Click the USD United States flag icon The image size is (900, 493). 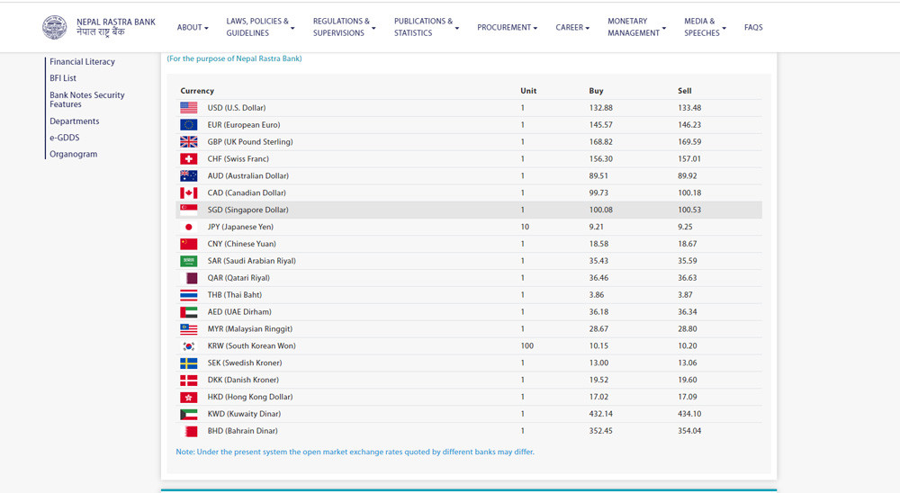coord(188,108)
